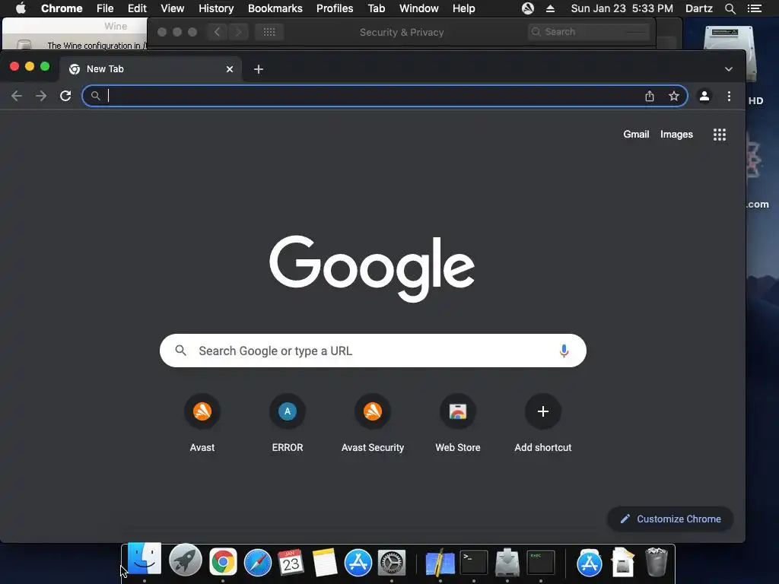Open the Window menu
The height and width of the screenshot is (584, 779).
(419, 8)
